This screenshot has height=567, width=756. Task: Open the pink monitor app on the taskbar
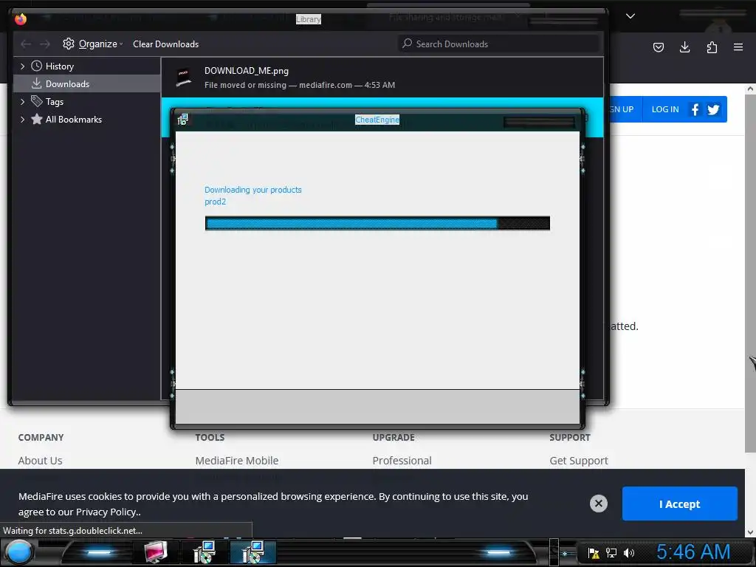156,552
